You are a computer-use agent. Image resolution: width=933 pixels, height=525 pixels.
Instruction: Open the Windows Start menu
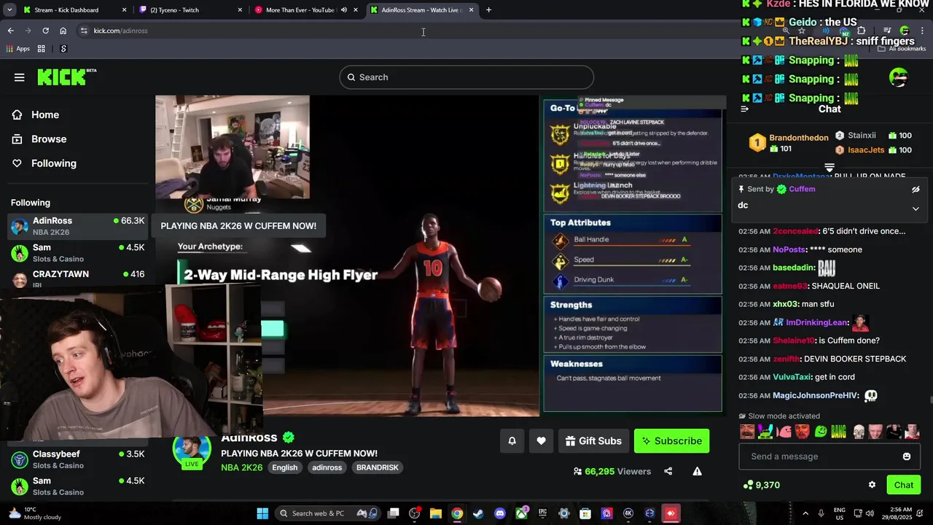pos(262,513)
